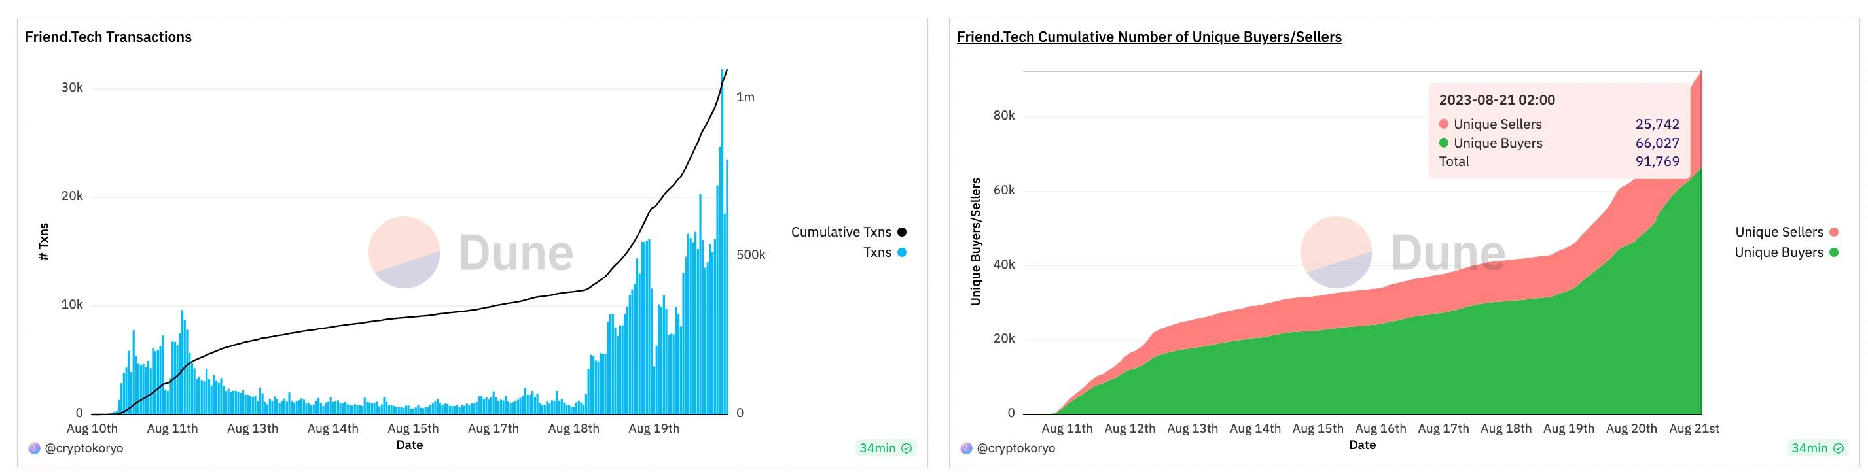Open the @cryptokoryo link under the Buyers/Sellers chart
Screen dimensions: 1868x472
1016,448
